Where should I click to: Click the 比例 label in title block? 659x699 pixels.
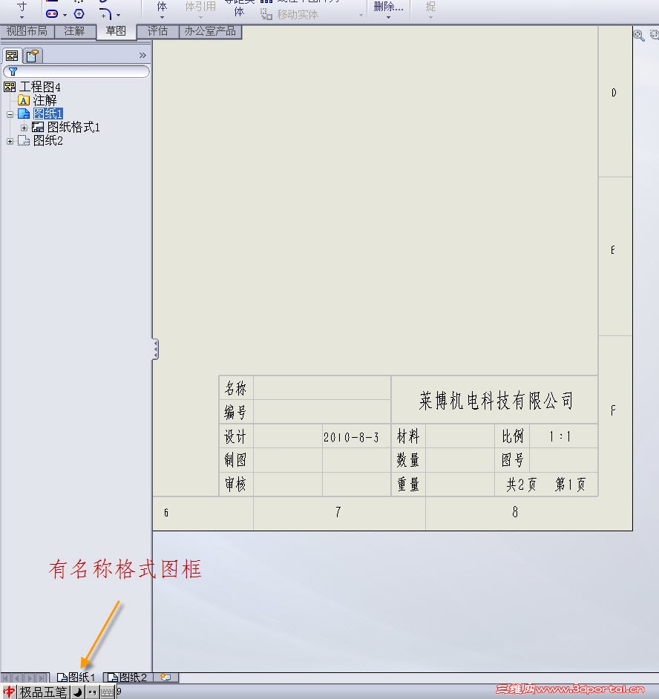click(512, 436)
